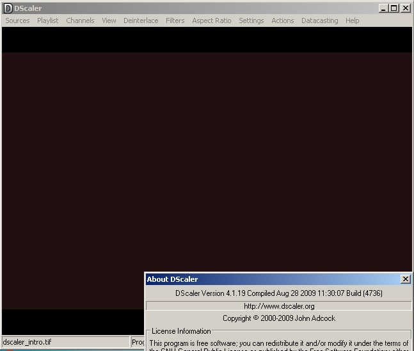
Task: Click the DScaler title bar icon
Action: point(8,8)
